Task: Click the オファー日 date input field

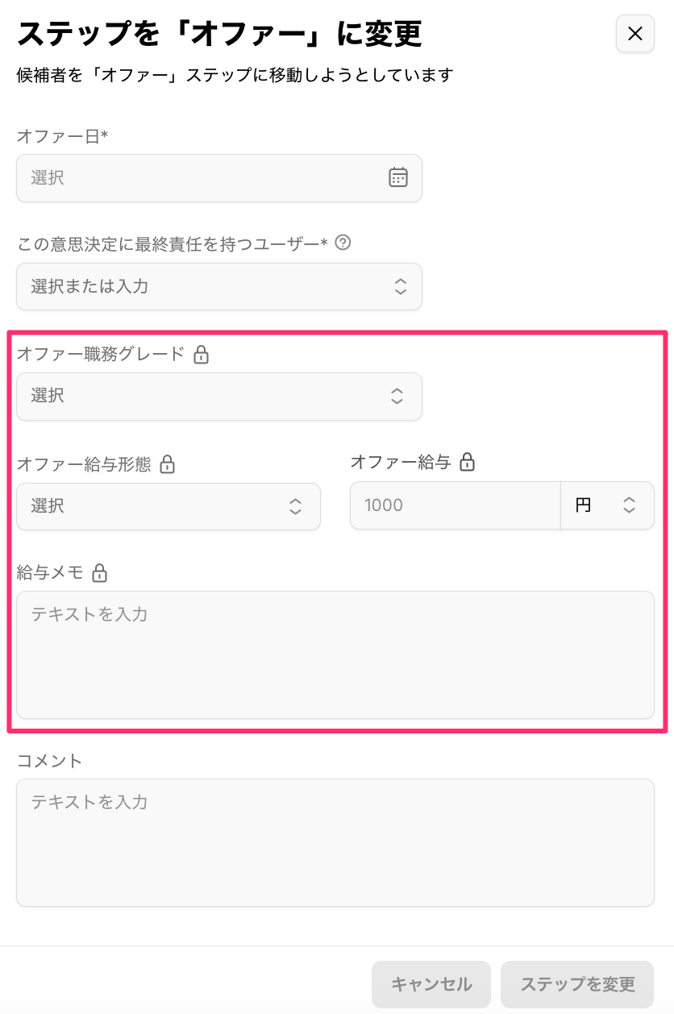Action: (202, 178)
